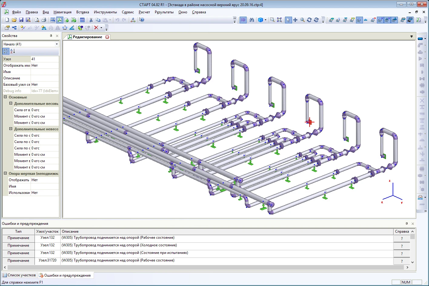Viewport: 429px width, 286px height.
Task: Open the blue cube view dropdown arrow
Action: pyautogui.click(x=265, y=20)
